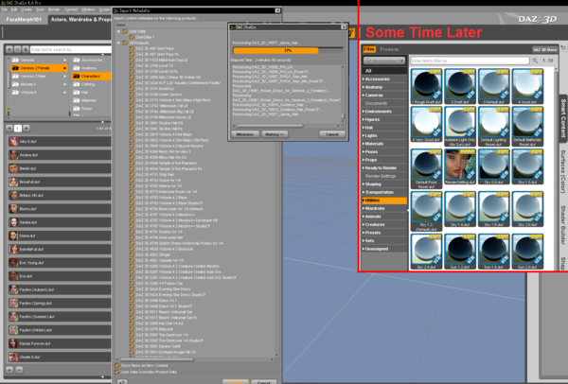Open the Michael 4 folder
The height and width of the screenshot is (384, 568).
click(x=38, y=84)
